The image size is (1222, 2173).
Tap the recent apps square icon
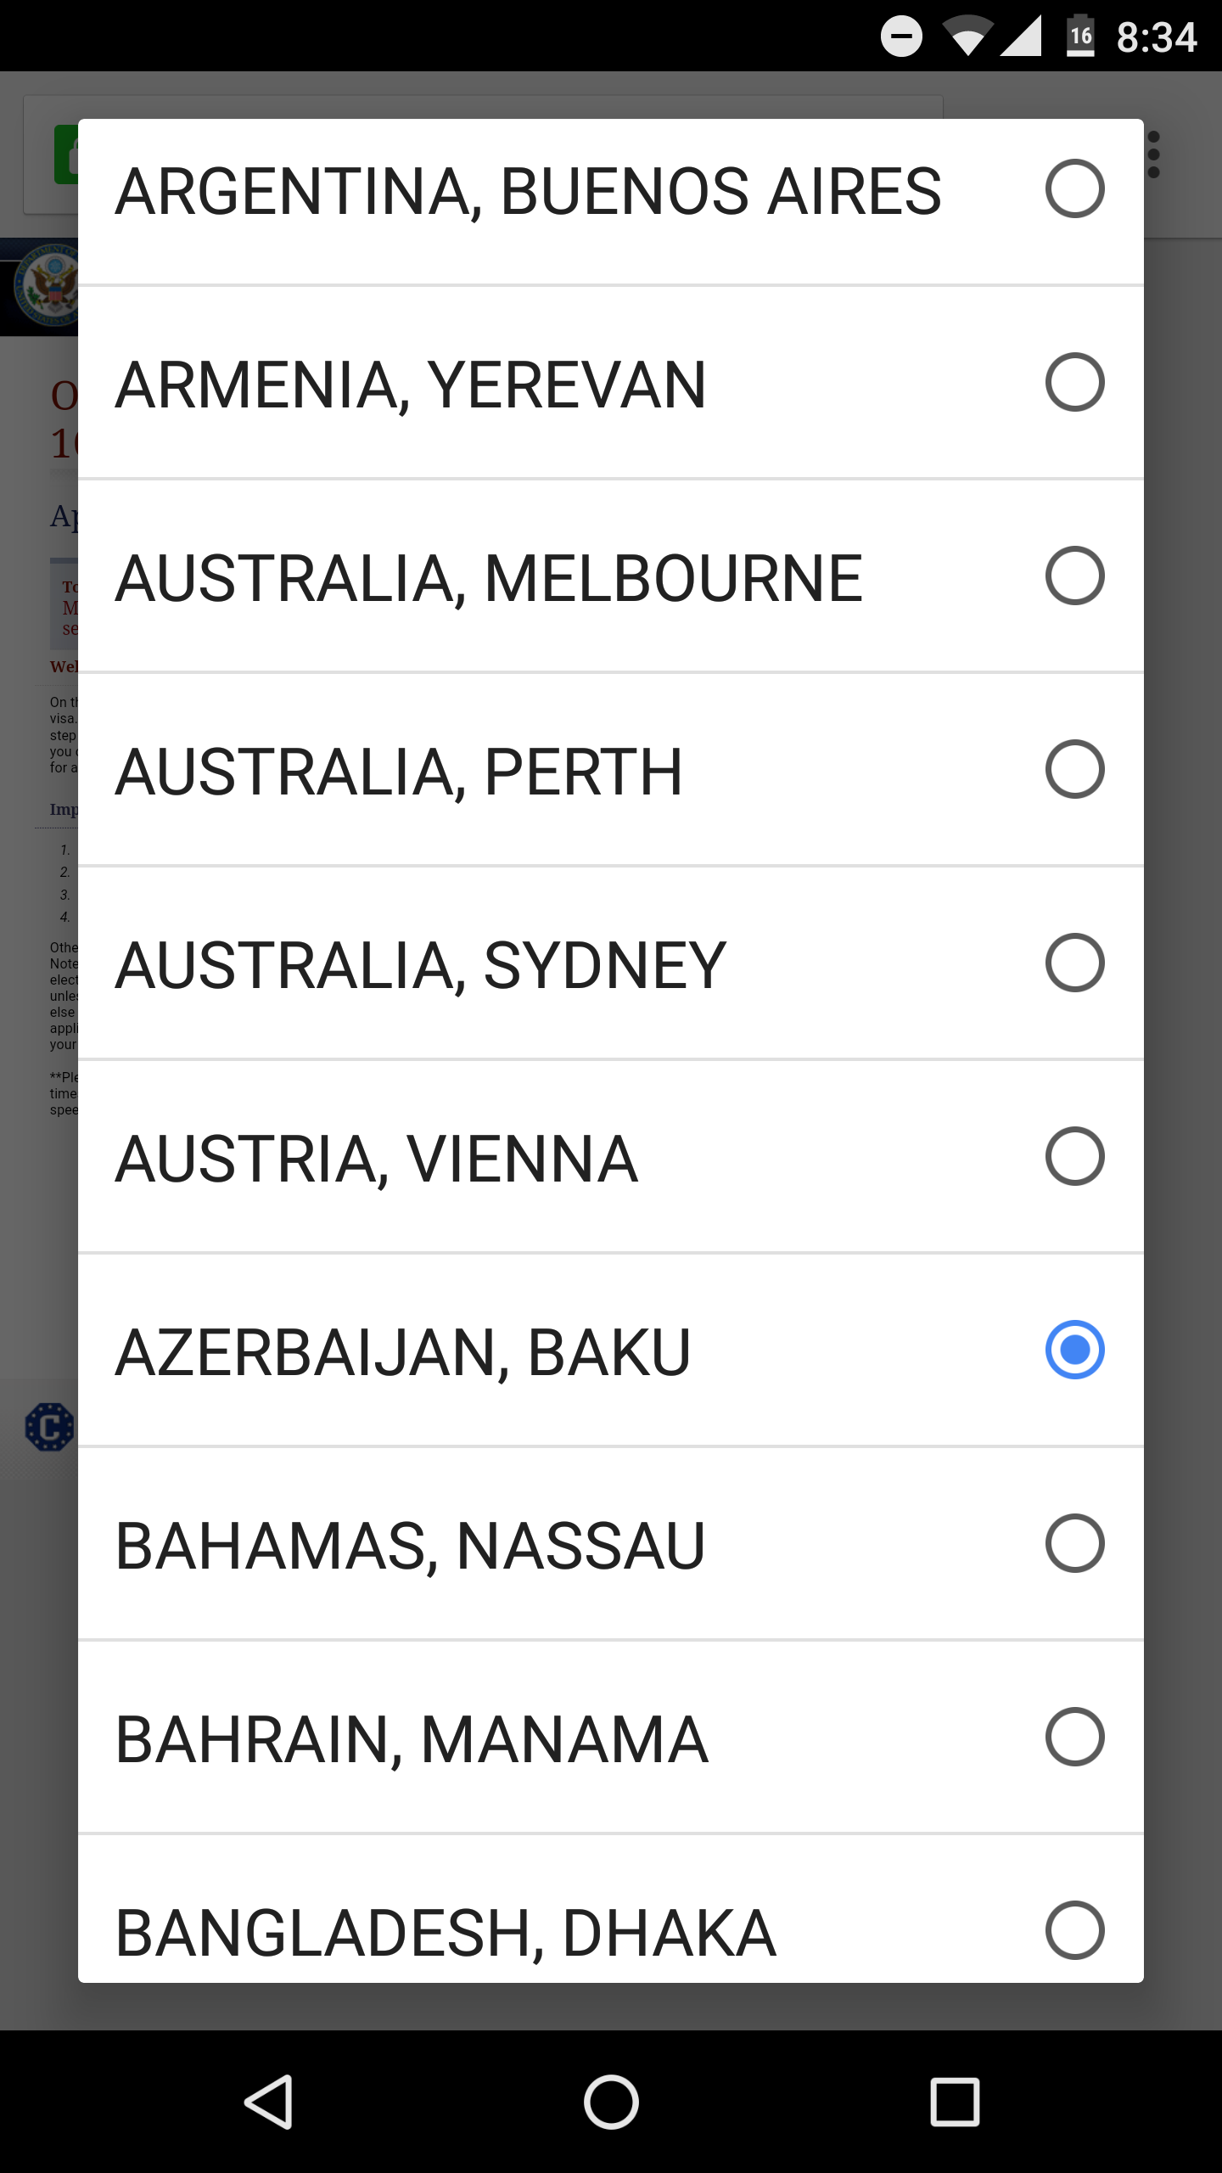(x=955, y=2102)
